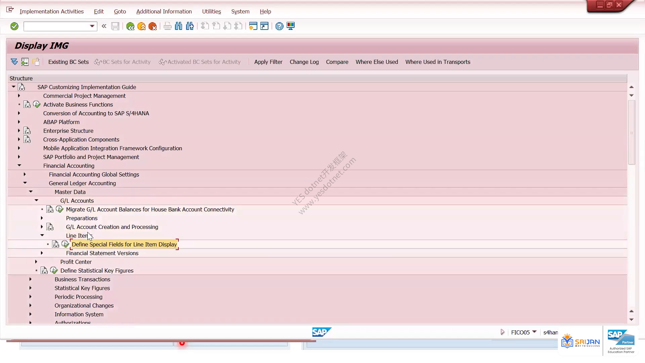Expand the Periodic Processing node

click(30, 297)
